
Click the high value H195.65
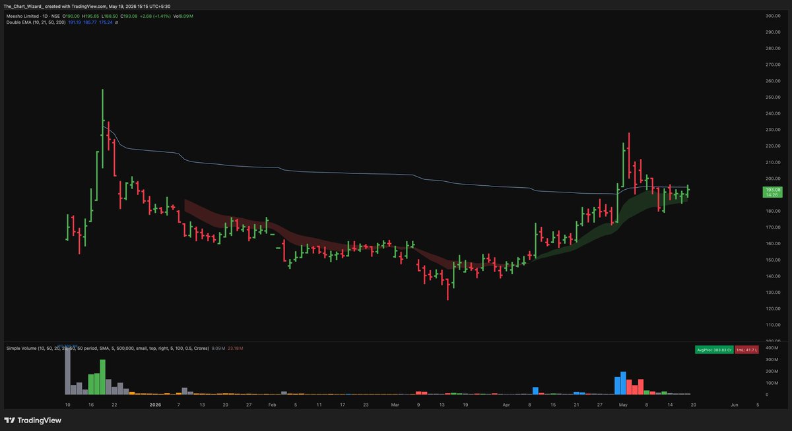pyautogui.click(x=90, y=16)
